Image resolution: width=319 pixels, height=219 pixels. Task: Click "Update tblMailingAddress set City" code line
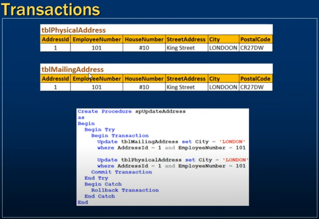[171, 141]
